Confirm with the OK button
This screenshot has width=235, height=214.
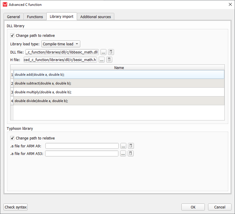click(x=193, y=207)
